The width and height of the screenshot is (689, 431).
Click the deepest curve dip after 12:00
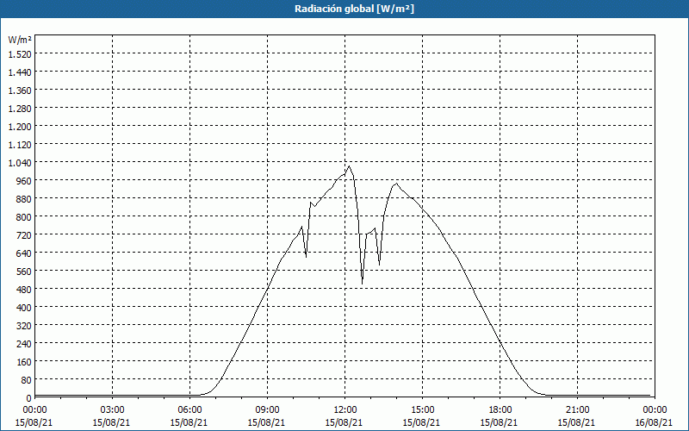[362, 284]
